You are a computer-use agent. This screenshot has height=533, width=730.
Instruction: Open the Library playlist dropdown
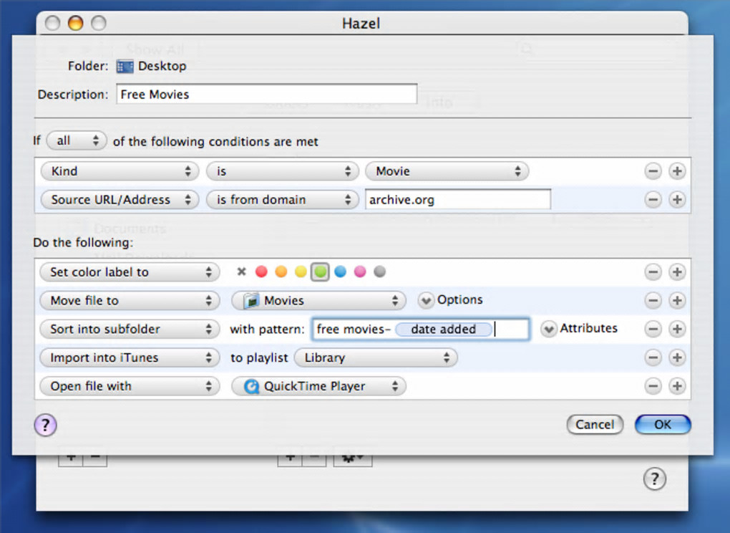pos(376,357)
